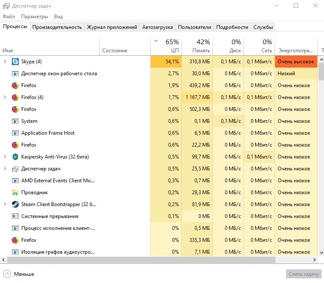Click the AMD External Events Client icon
324x283 pixels.
(15, 181)
